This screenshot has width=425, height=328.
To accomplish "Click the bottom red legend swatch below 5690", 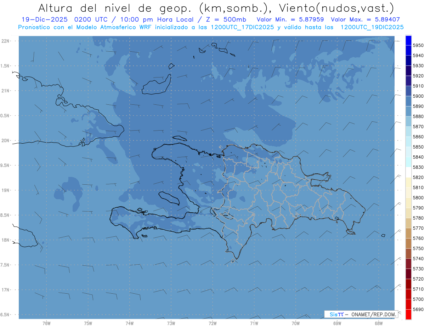I will click(408, 314).
